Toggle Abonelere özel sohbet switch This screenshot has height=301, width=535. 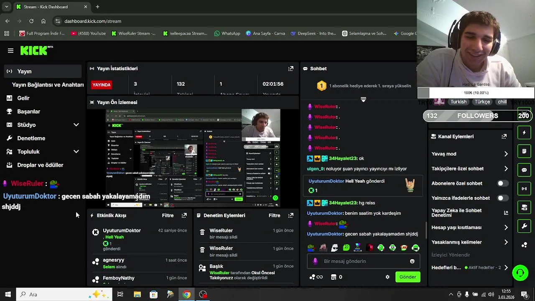tap(503, 184)
